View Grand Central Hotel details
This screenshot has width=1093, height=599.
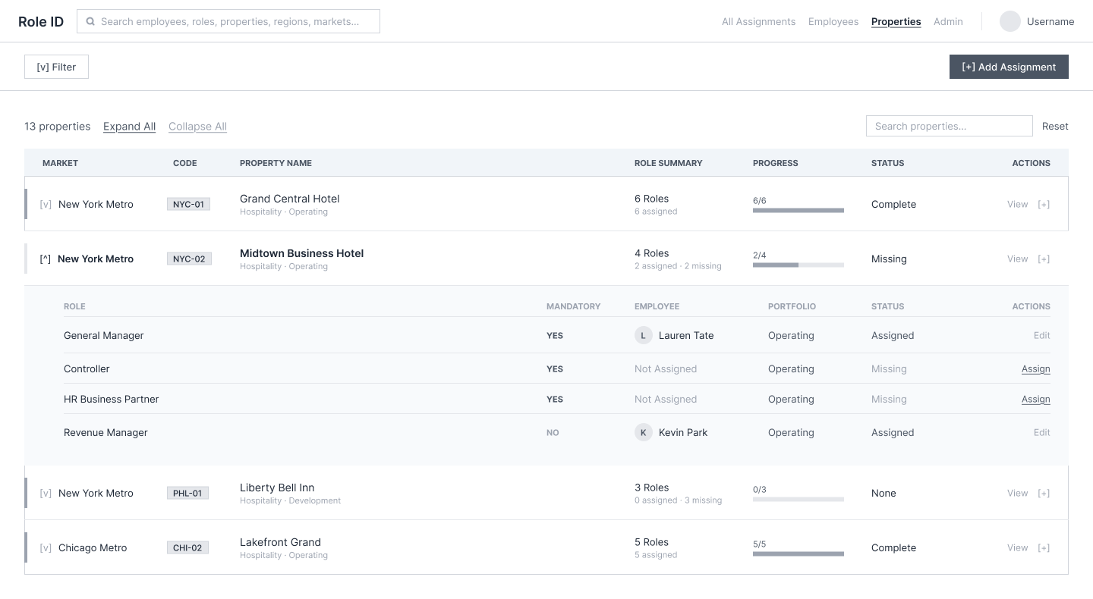click(x=1017, y=204)
